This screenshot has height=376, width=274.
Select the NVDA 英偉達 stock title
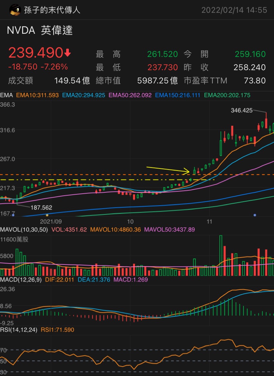[x=40, y=30]
